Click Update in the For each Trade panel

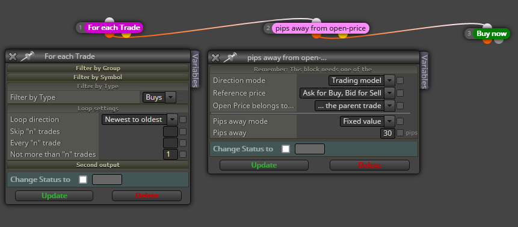click(x=54, y=196)
